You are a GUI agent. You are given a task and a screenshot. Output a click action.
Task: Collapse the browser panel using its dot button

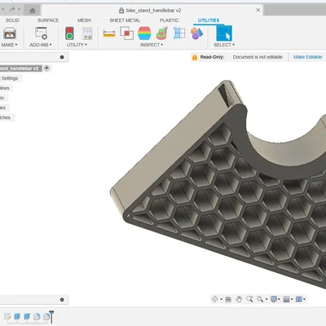pyautogui.click(x=62, y=57)
